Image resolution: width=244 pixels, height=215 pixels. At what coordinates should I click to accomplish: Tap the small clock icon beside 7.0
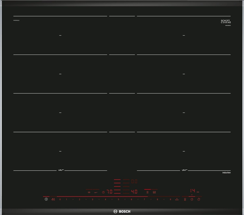[x=103, y=192]
